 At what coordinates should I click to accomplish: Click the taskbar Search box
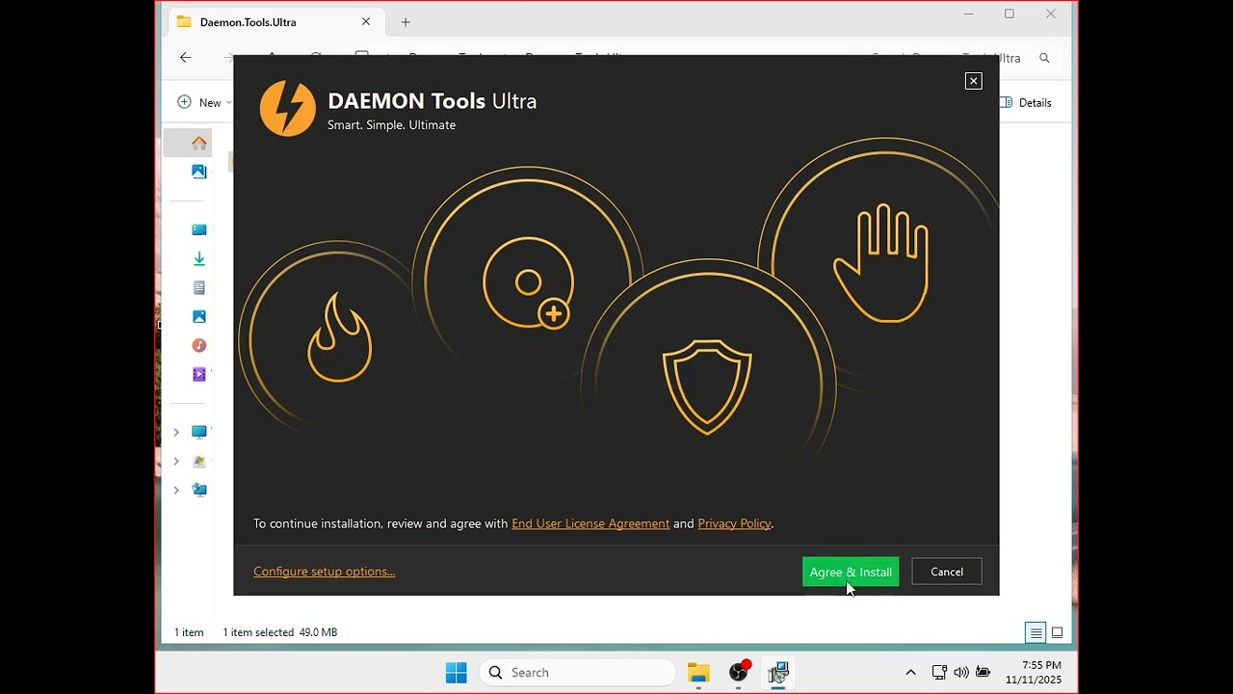pos(577,673)
